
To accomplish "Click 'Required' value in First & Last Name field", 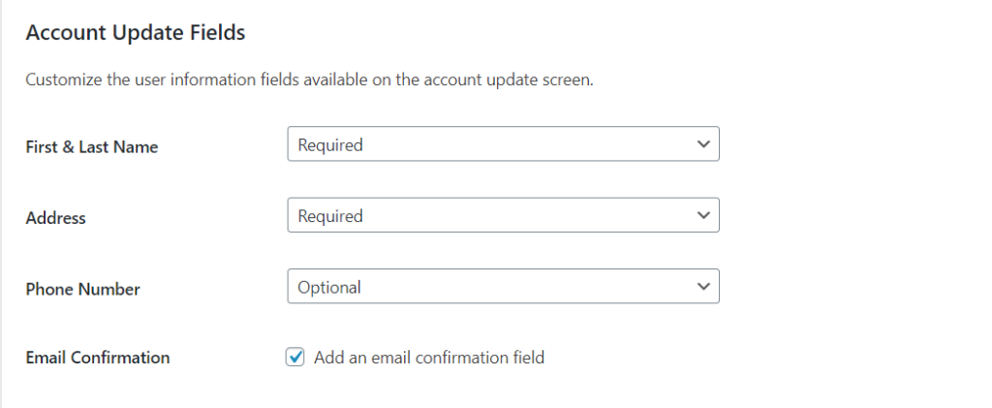I will (330, 145).
